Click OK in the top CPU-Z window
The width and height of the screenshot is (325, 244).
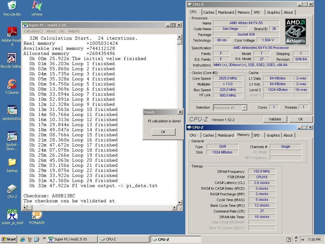point(301,119)
